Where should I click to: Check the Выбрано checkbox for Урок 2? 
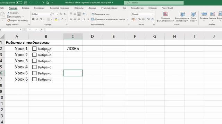tap(34, 55)
